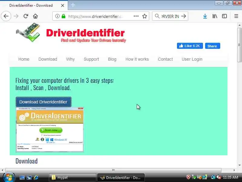Open the Home navigation item
Viewport: 242px width, 182px height.
click(24, 59)
